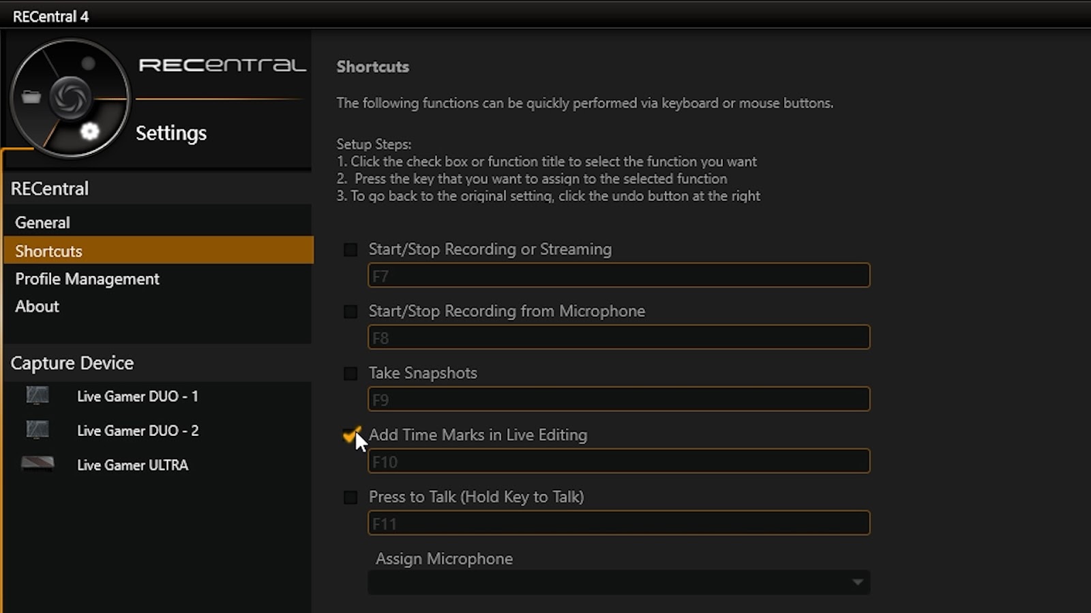Tick the Take Snapshots checkbox

point(350,374)
